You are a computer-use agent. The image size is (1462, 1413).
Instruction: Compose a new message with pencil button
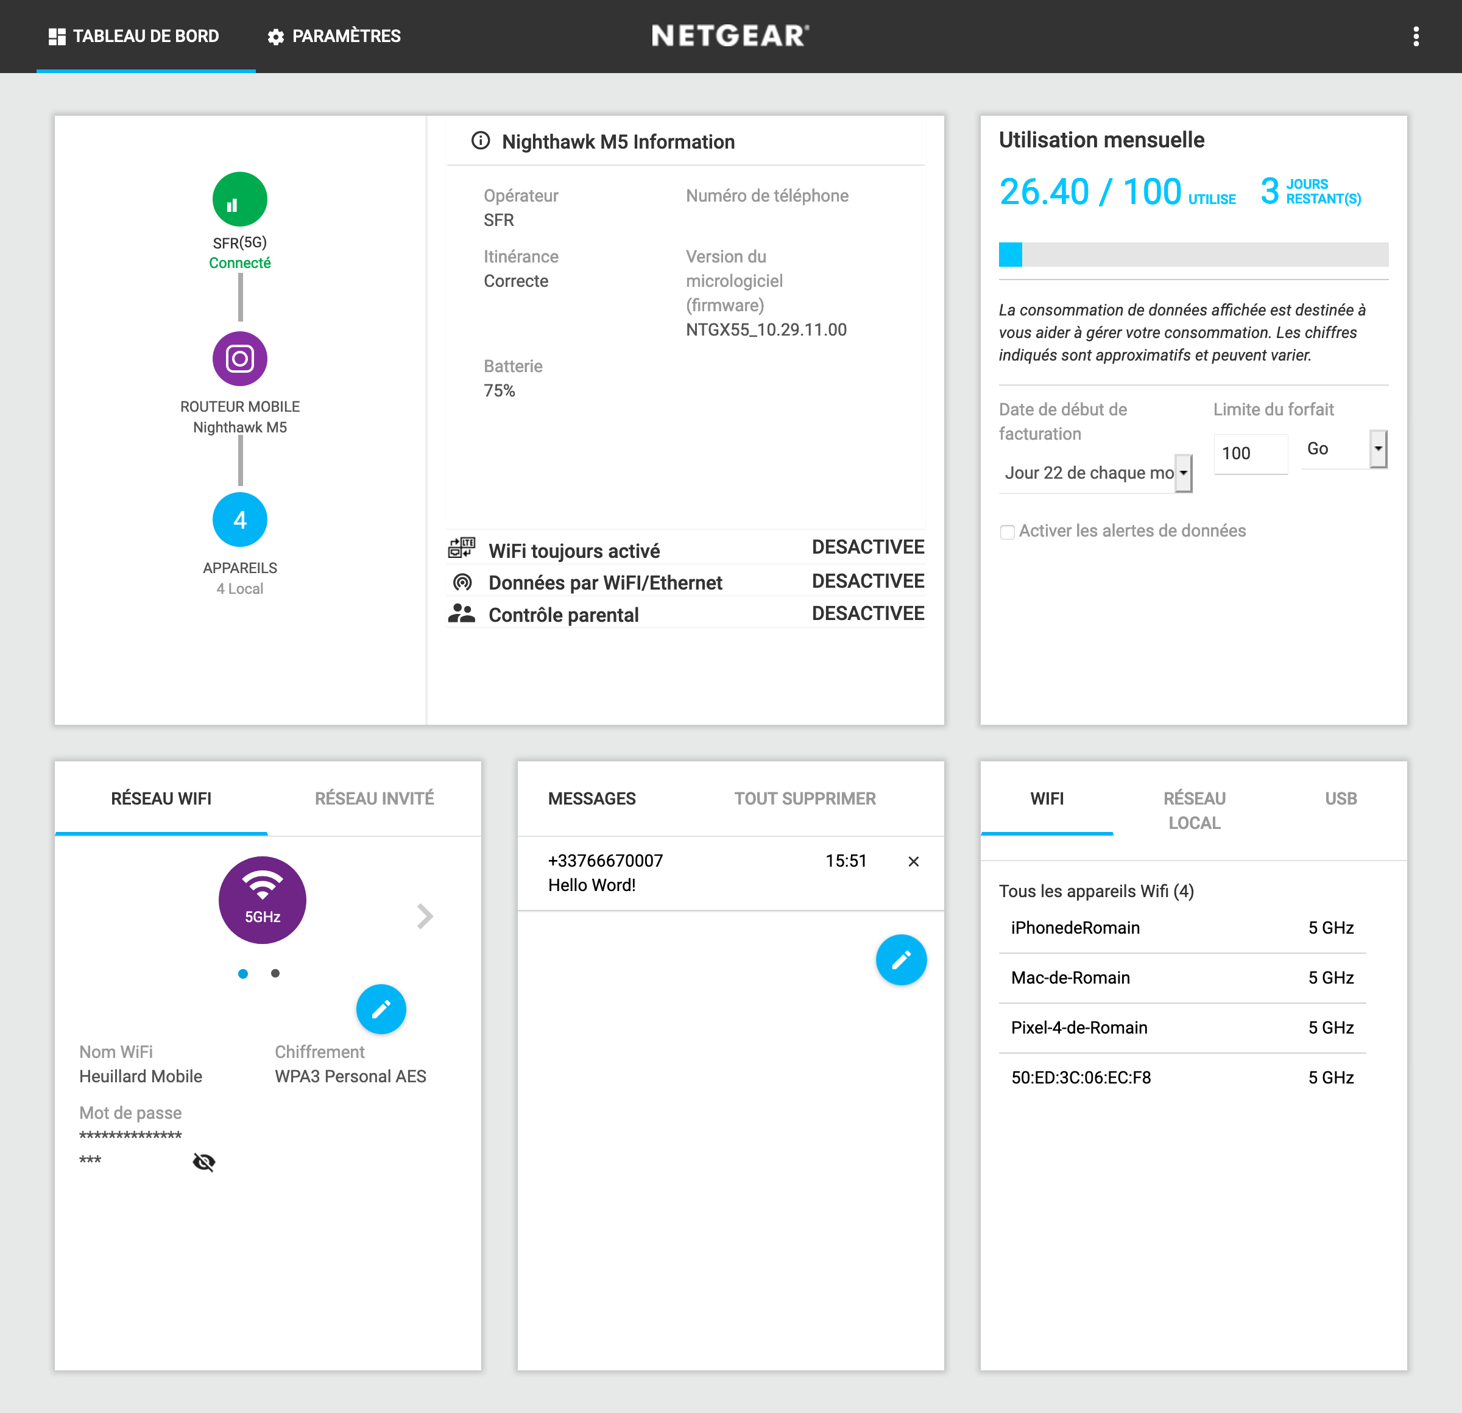pyautogui.click(x=901, y=960)
